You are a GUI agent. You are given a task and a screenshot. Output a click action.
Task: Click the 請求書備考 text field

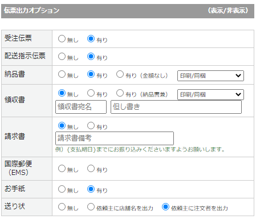click(x=115, y=138)
